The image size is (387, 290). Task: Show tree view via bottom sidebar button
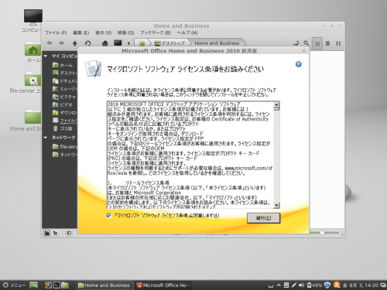56,233
